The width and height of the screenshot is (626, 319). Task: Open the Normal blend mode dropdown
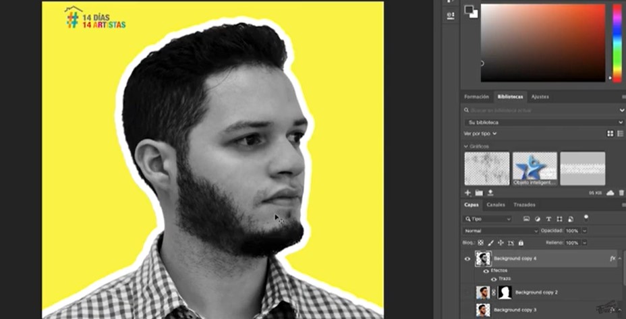pyautogui.click(x=501, y=231)
